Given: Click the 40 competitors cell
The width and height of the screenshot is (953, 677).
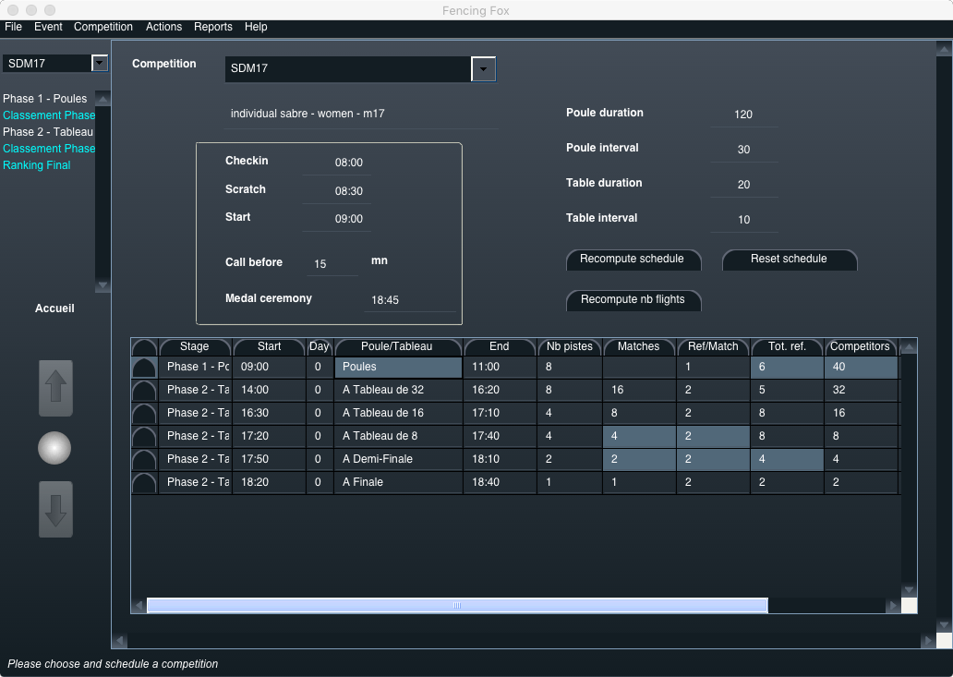Looking at the screenshot, I should (861, 367).
